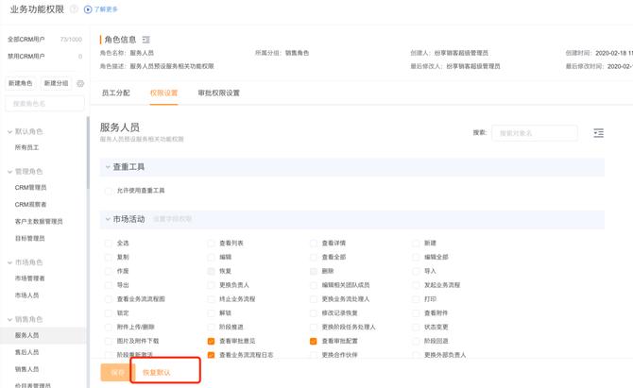Open the gear settings icon beside 新建分组
The height and width of the screenshot is (388, 633).
(x=80, y=84)
